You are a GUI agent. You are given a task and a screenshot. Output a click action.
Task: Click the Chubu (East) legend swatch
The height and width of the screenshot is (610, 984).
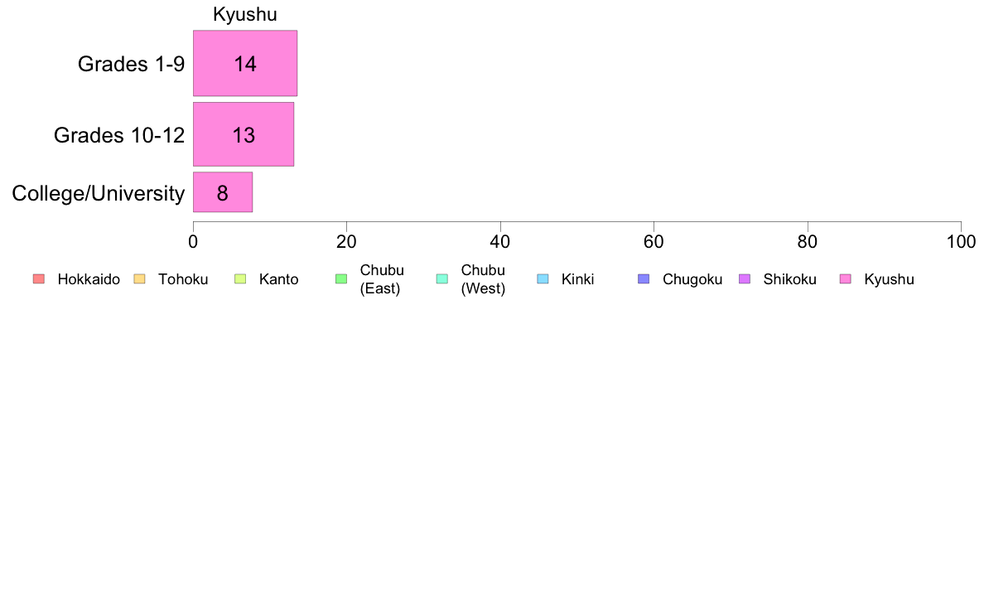341,279
